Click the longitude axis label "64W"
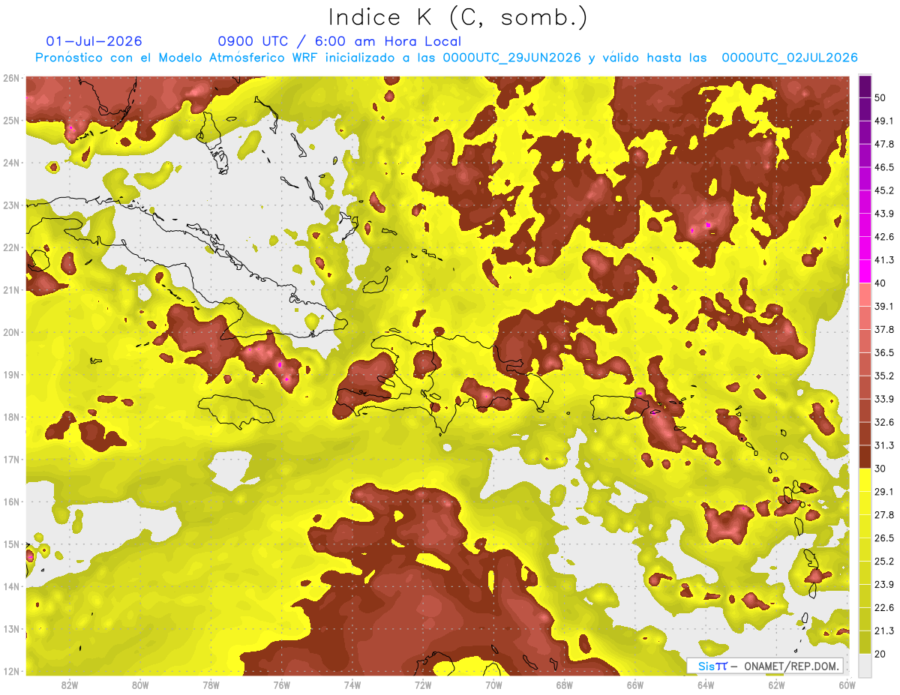The image size is (900, 695). click(706, 685)
